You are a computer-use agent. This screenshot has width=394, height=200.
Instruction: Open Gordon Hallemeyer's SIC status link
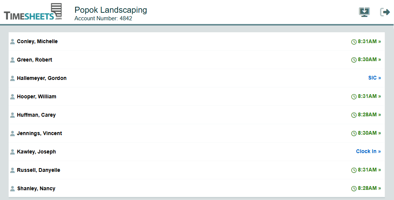pos(374,78)
